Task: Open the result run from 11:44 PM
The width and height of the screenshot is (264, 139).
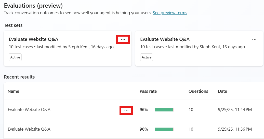Action: click(x=29, y=110)
